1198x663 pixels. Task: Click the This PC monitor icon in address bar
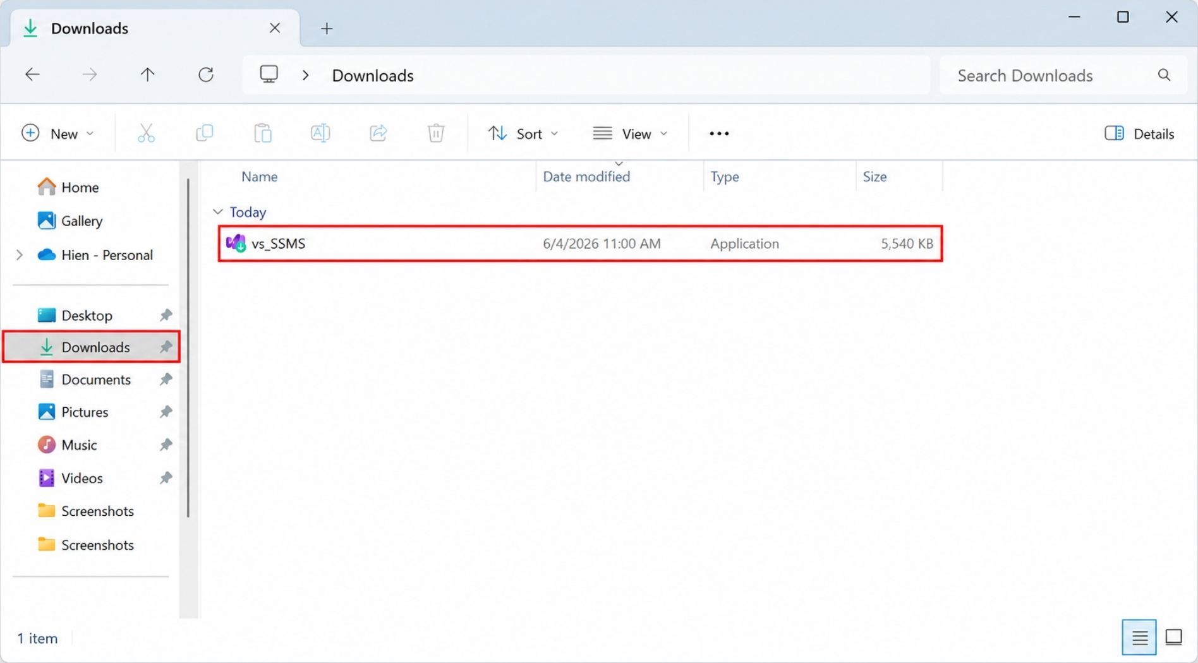point(269,75)
